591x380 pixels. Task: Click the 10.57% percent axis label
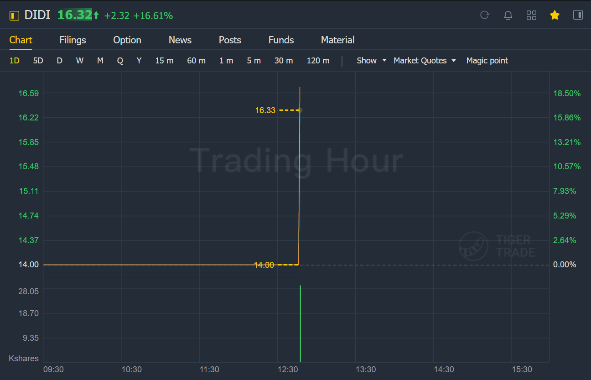pos(567,167)
